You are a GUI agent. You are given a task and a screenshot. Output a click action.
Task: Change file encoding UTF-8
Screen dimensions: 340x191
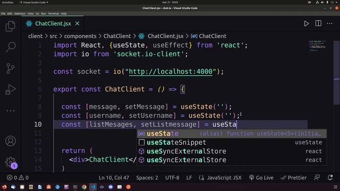172,178
